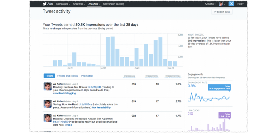Open the Analytics dropdown menu
Viewport: 277px width, 133px height.
click(94, 4)
